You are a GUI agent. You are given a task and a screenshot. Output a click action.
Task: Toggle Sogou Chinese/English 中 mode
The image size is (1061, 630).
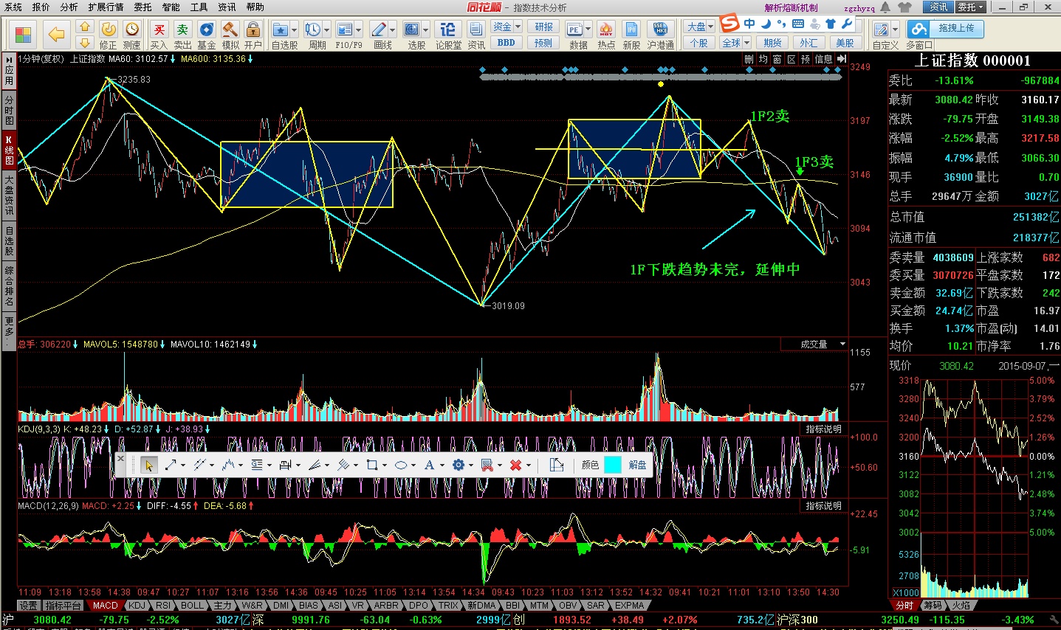749,24
